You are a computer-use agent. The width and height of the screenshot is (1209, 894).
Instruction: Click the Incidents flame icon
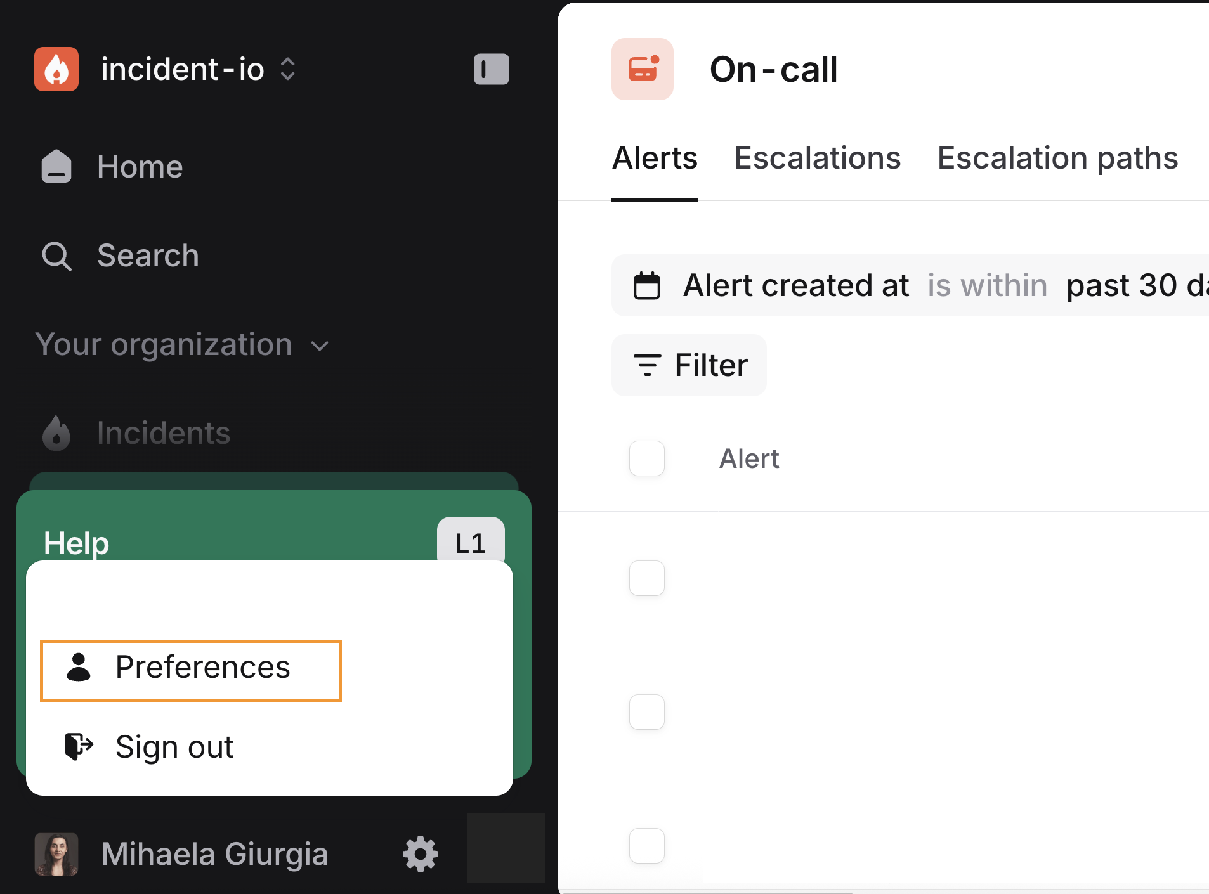tap(56, 433)
